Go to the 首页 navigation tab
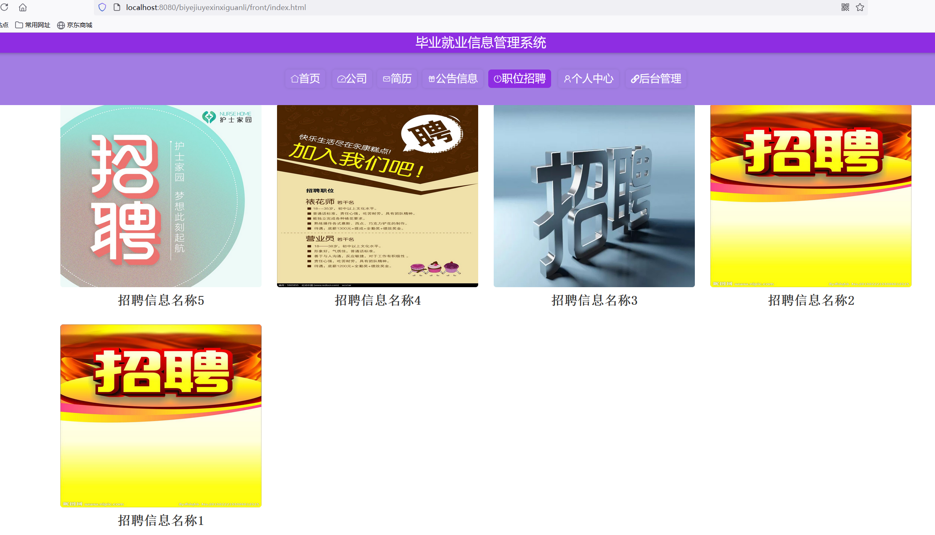The width and height of the screenshot is (935, 535). [305, 79]
